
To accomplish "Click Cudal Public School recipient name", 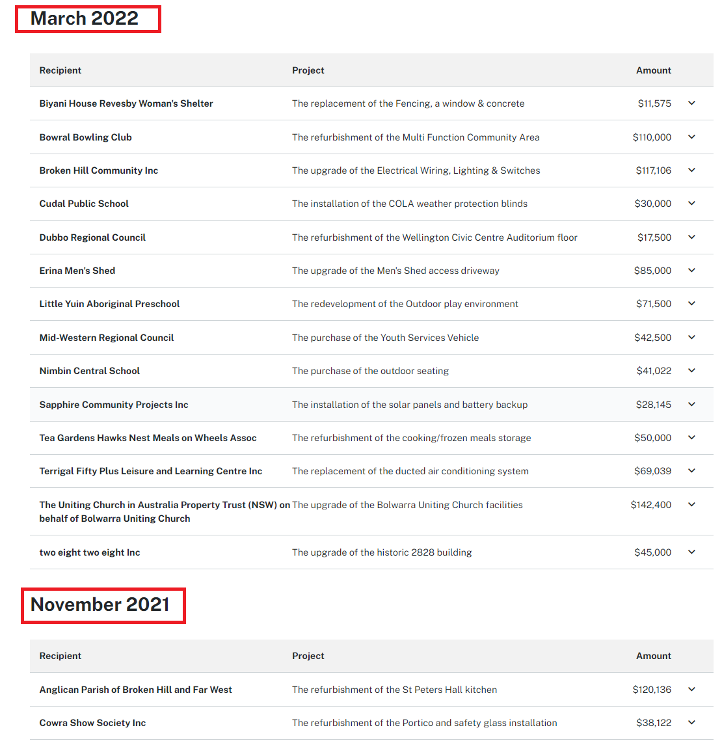I will [84, 203].
